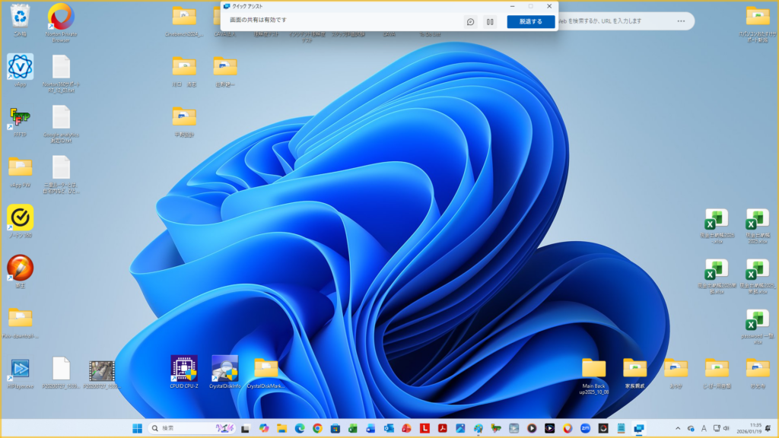This screenshot has height=438, width=779.
Task: Launch Norton Private Browser shortcut
Action: pos(61,17)
